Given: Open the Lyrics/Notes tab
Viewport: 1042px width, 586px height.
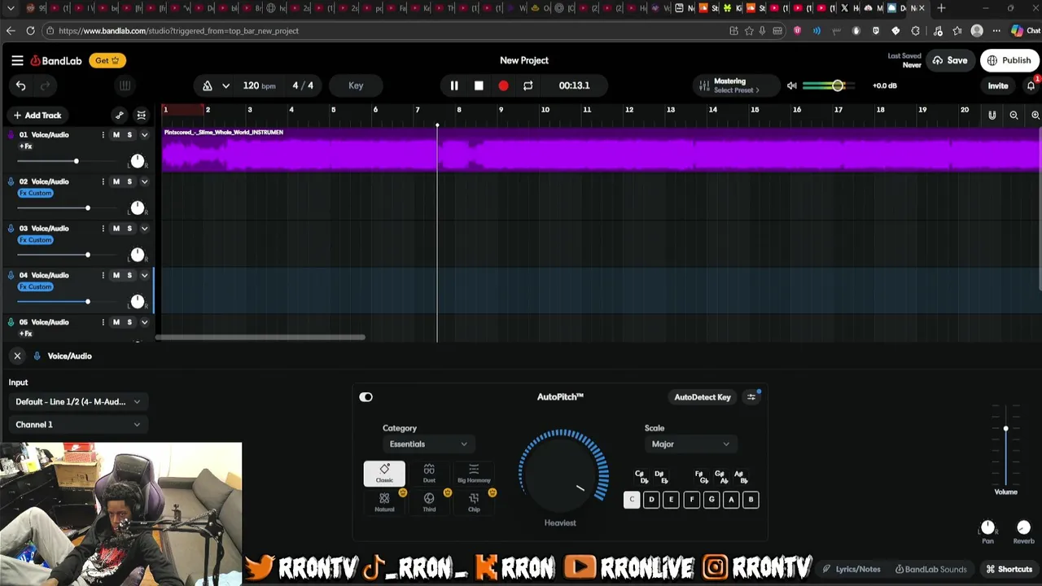Looking at the screenshot, I should tap(852, 570).
